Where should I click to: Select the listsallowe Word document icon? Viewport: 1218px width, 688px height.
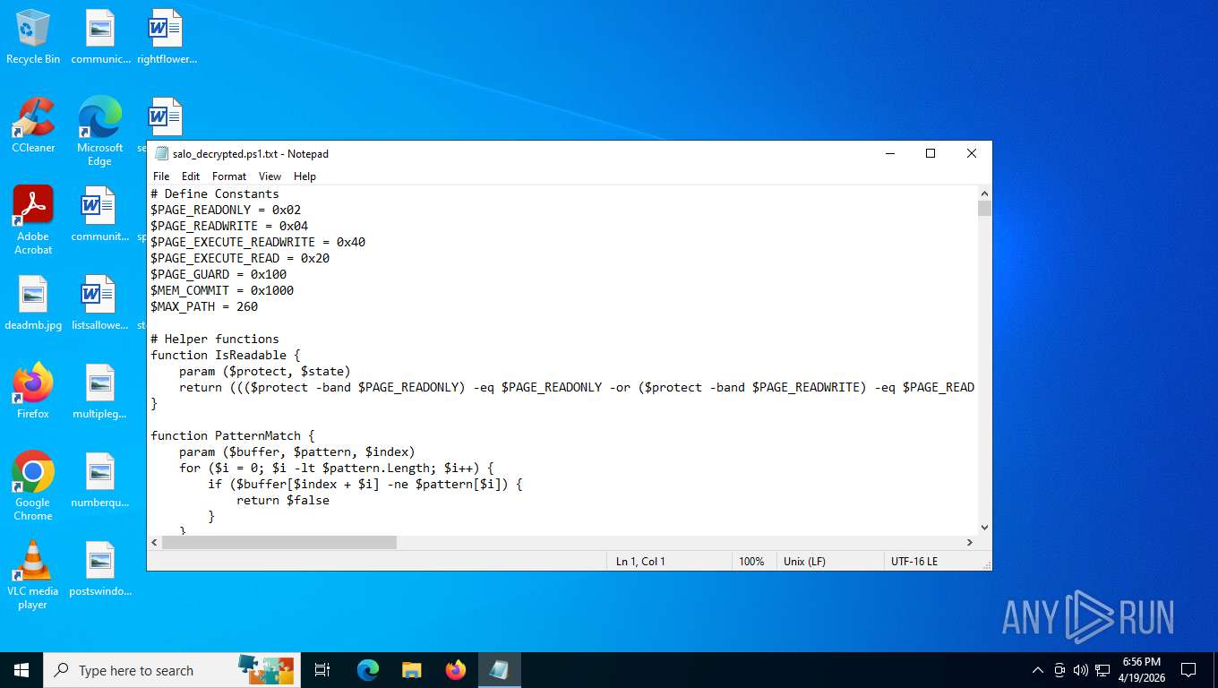coord(99,303)
